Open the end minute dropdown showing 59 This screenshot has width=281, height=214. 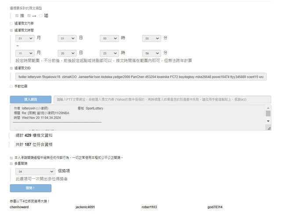click(151, 53)
